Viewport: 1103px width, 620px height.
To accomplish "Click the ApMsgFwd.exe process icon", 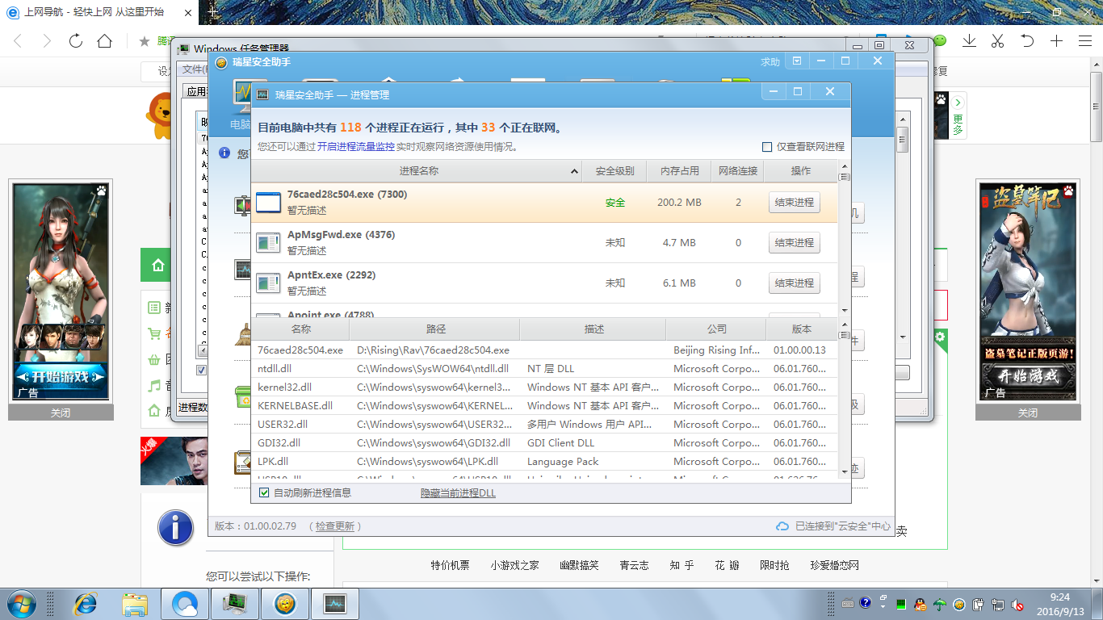I will (268, 242).
